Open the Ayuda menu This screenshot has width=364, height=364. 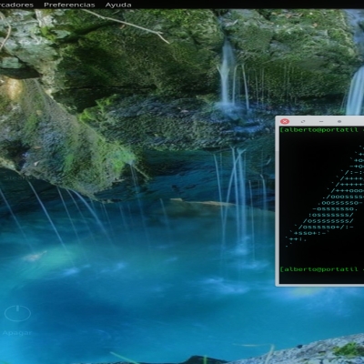point(118,5)
